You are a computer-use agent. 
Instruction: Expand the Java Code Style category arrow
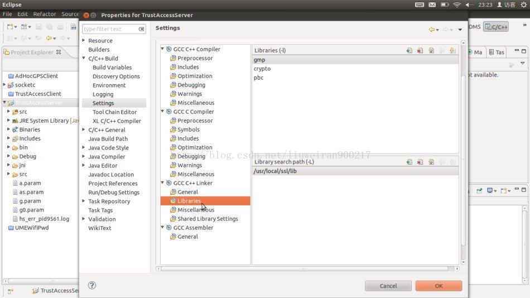click(84, 147)
